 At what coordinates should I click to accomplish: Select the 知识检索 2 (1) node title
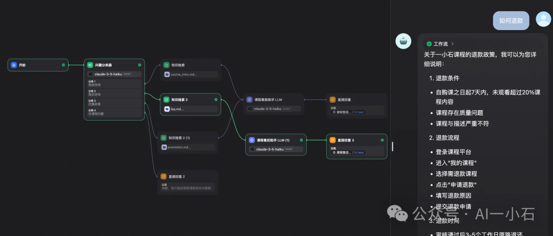pyautogui.click(x=179, y=138)
